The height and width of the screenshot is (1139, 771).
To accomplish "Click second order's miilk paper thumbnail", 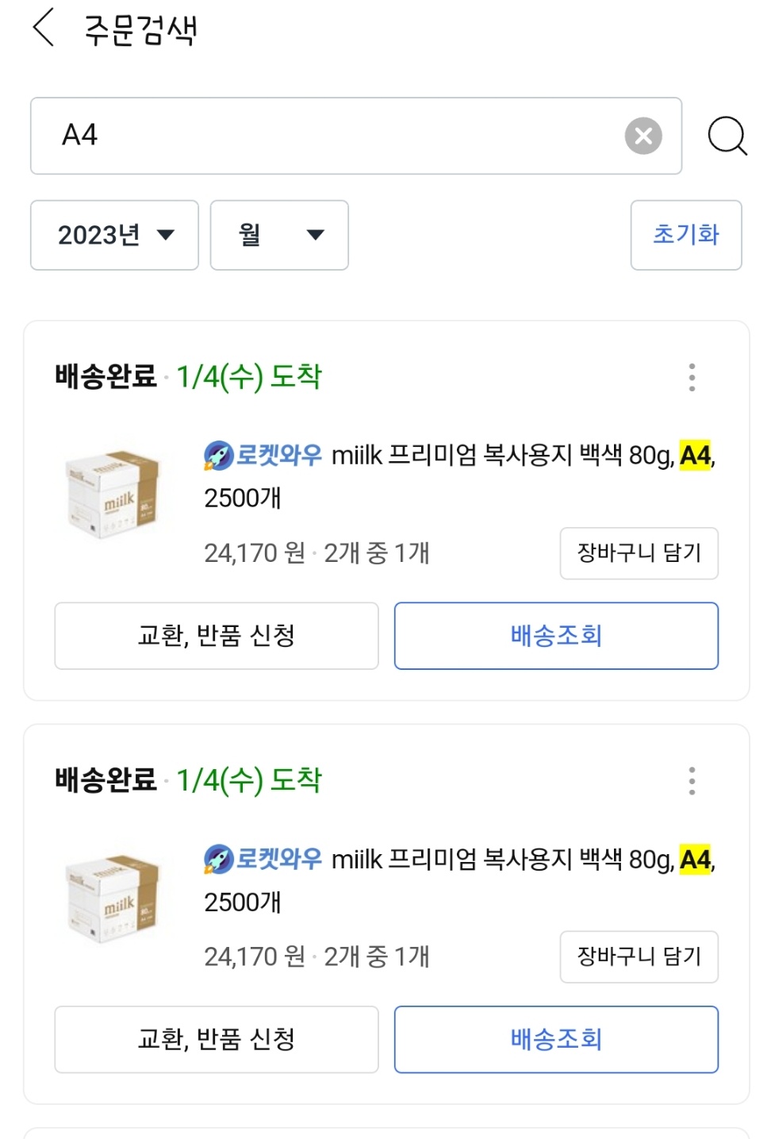I will (113, 899).
